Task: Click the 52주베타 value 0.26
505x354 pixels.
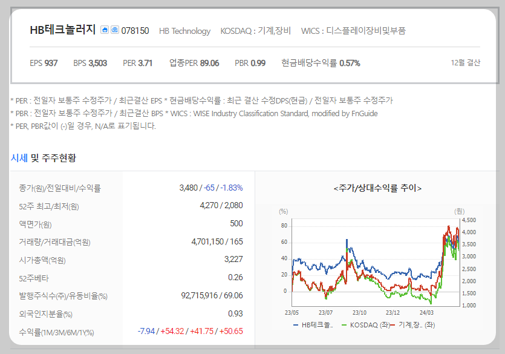Action: coord(235,277)
